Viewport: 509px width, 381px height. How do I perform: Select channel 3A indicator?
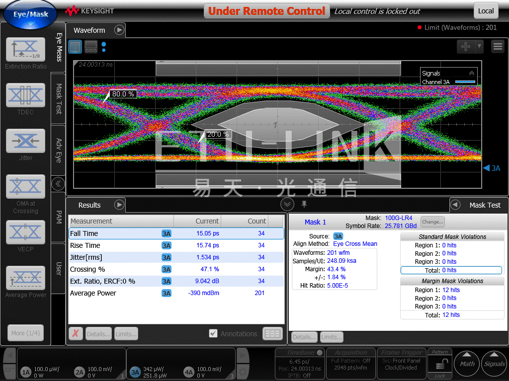(x=135, y=372)
